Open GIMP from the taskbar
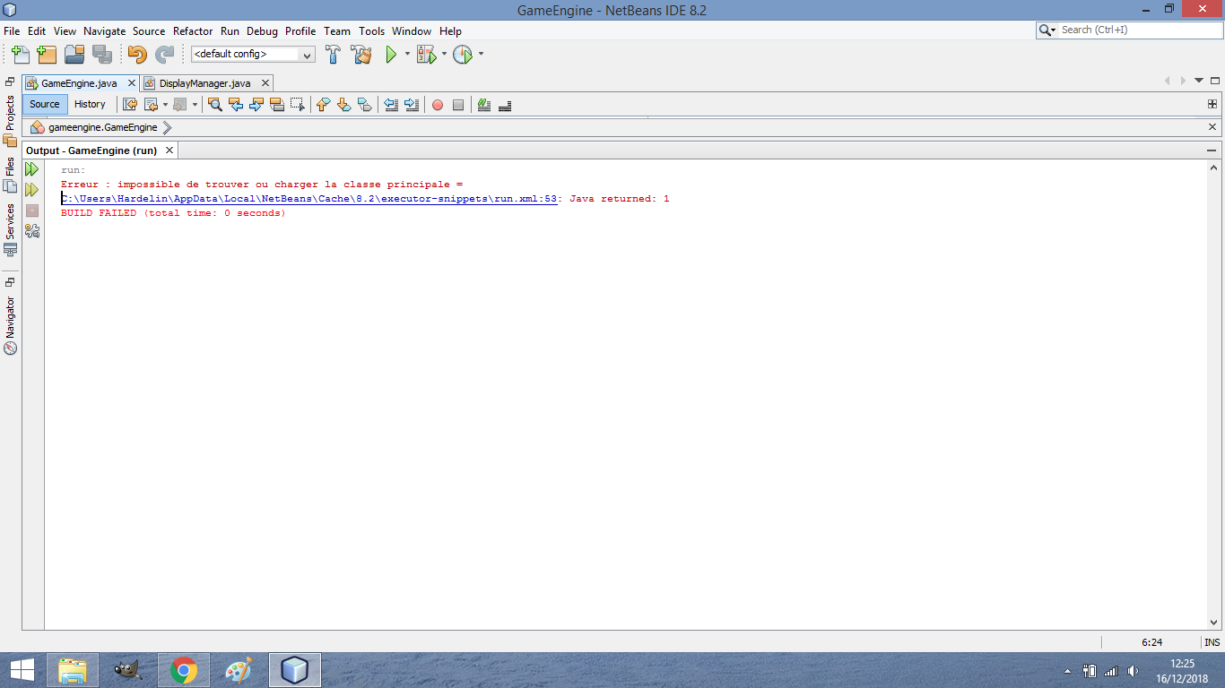1225x688 pixels. (128, 670)
